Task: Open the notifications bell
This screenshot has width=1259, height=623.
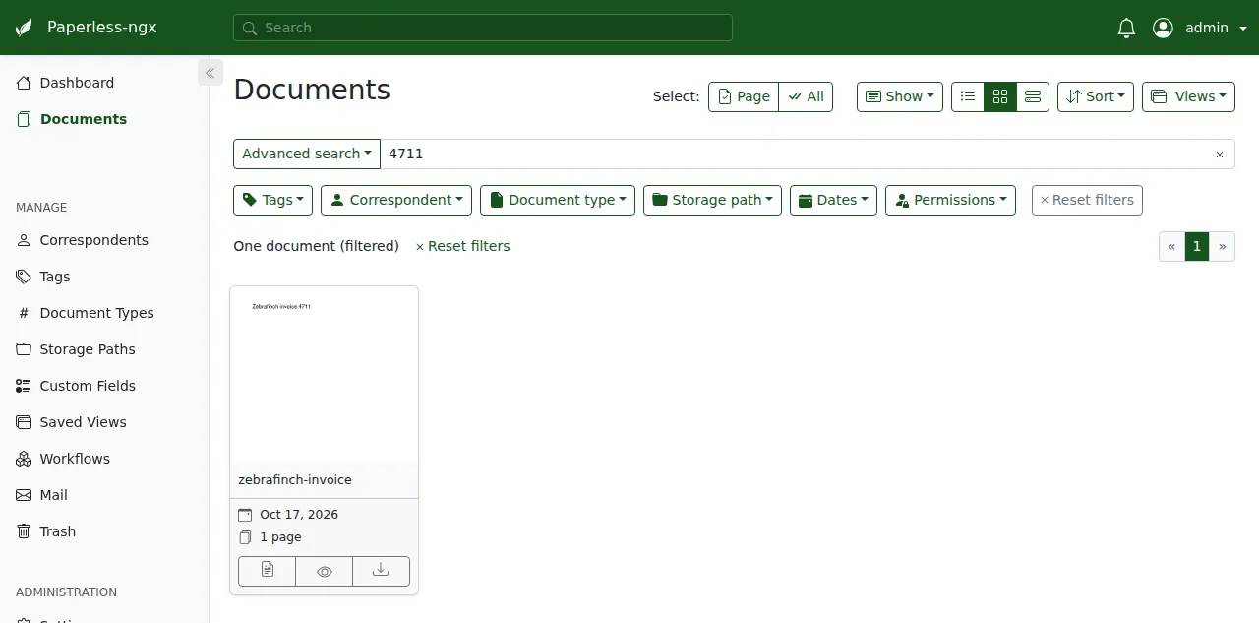Action: (x=1127, y=28)
